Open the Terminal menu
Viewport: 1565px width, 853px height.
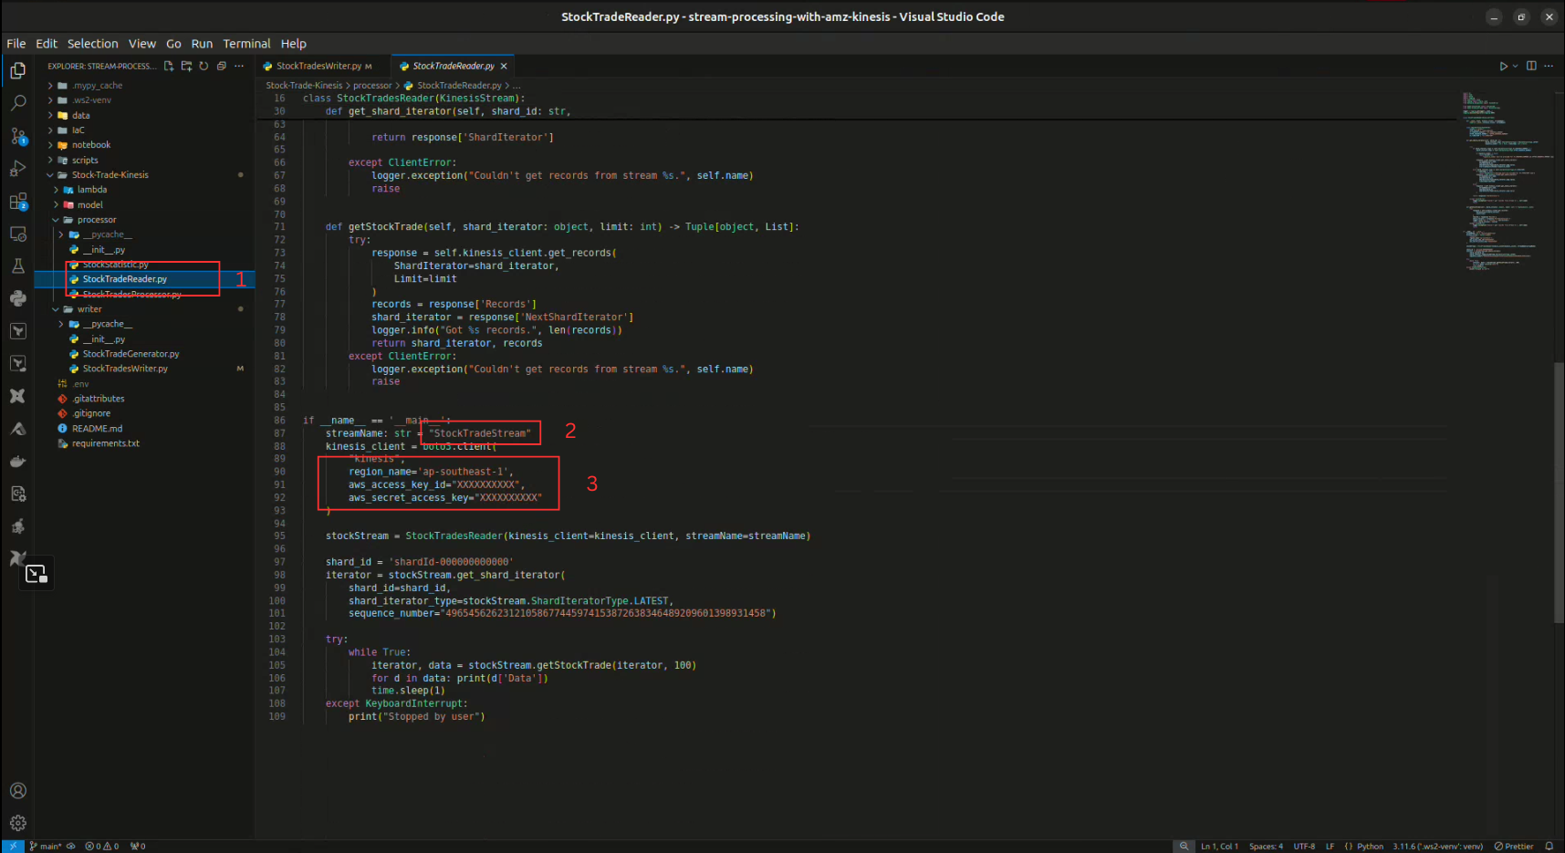tap(246, 44)
